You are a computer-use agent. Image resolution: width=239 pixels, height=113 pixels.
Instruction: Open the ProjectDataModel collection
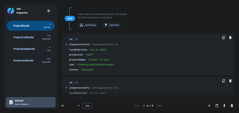[x=30, y=49]
